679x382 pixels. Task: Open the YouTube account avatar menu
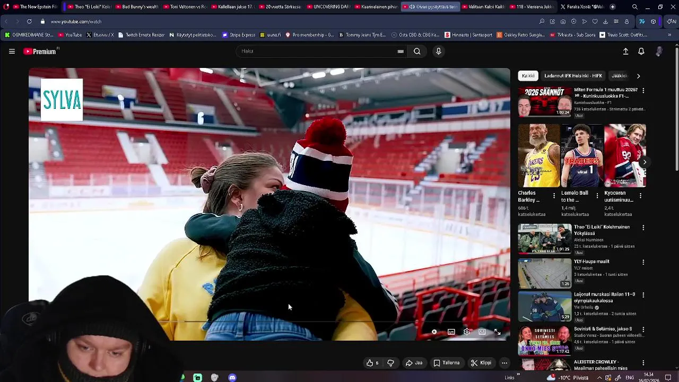coord(659,51)
